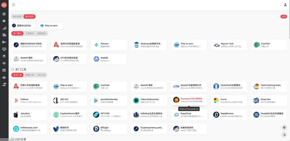Select the 大家喜欢 tab
Image resolution: width=290 pixels, height=141 pixels.
tap(29, 33)
